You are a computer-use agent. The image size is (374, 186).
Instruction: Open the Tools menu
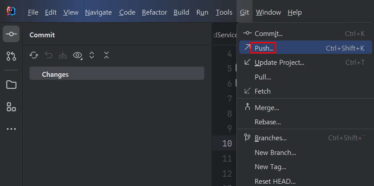click(224, 12)
